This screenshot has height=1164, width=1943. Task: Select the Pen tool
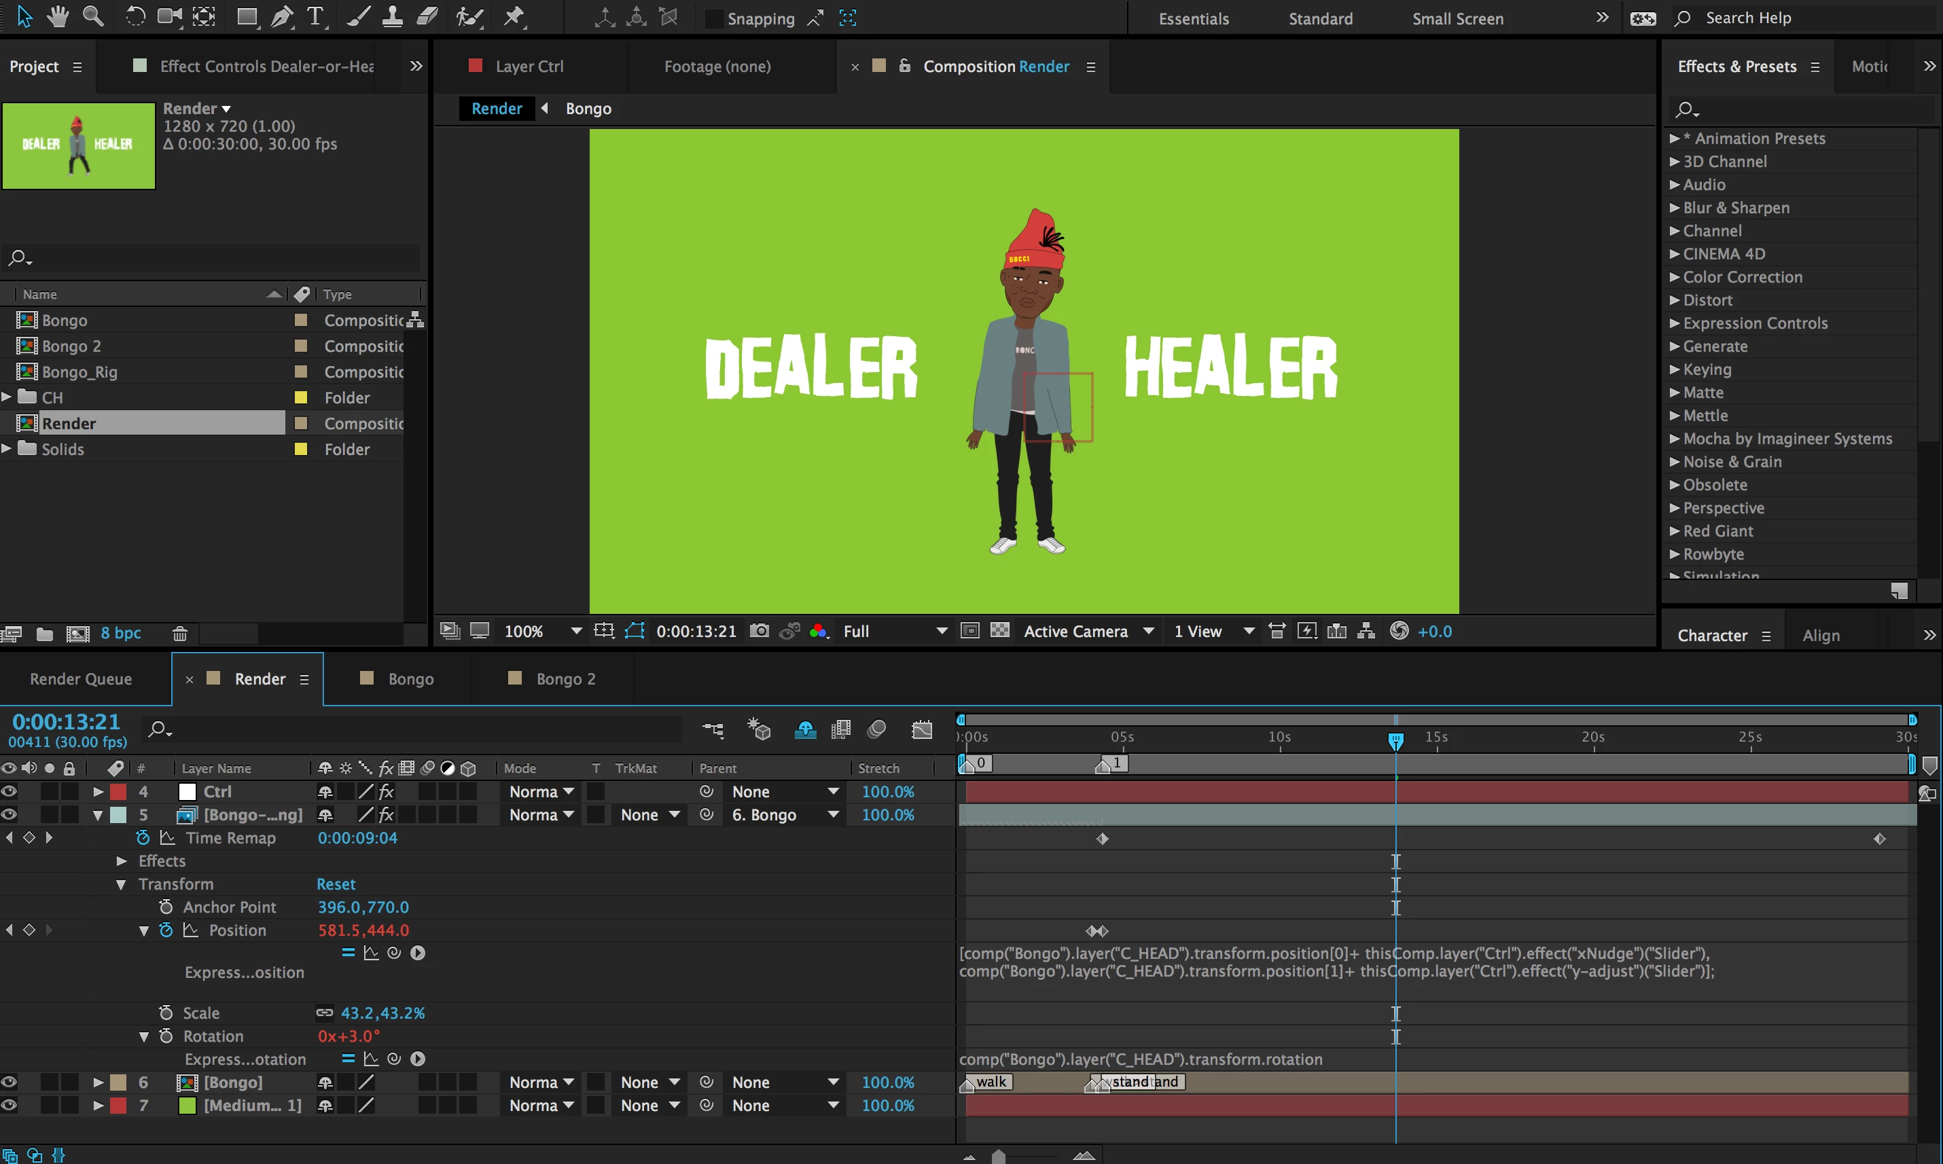tap(281, 17)
